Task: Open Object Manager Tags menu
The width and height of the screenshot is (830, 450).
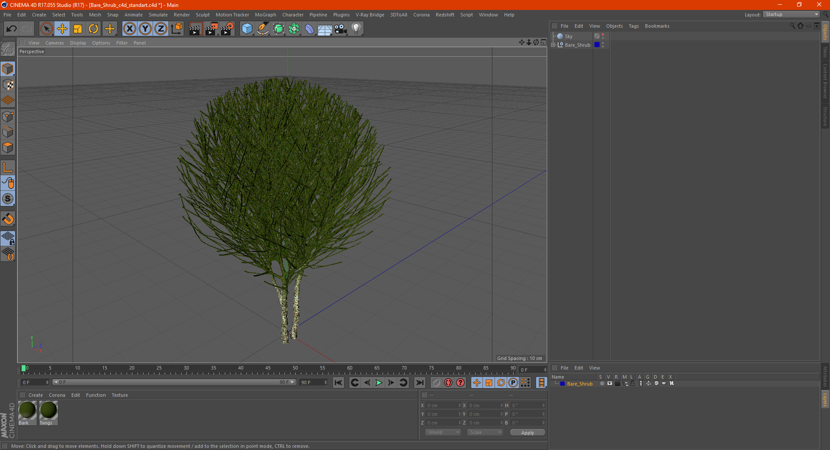Action: point(634,26)
